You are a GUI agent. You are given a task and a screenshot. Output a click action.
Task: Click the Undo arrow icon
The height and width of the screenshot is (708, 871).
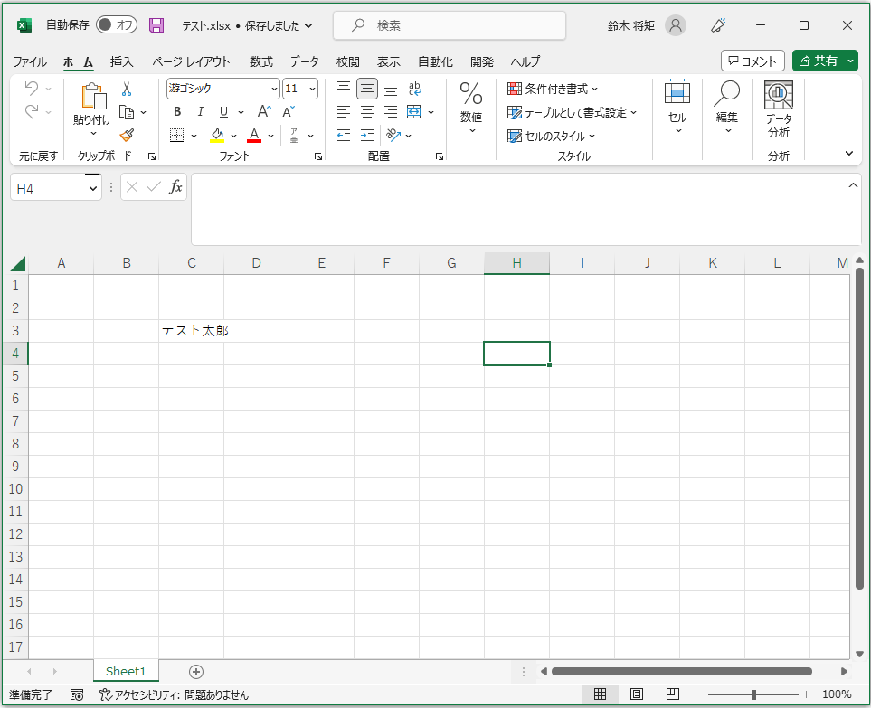32,89
